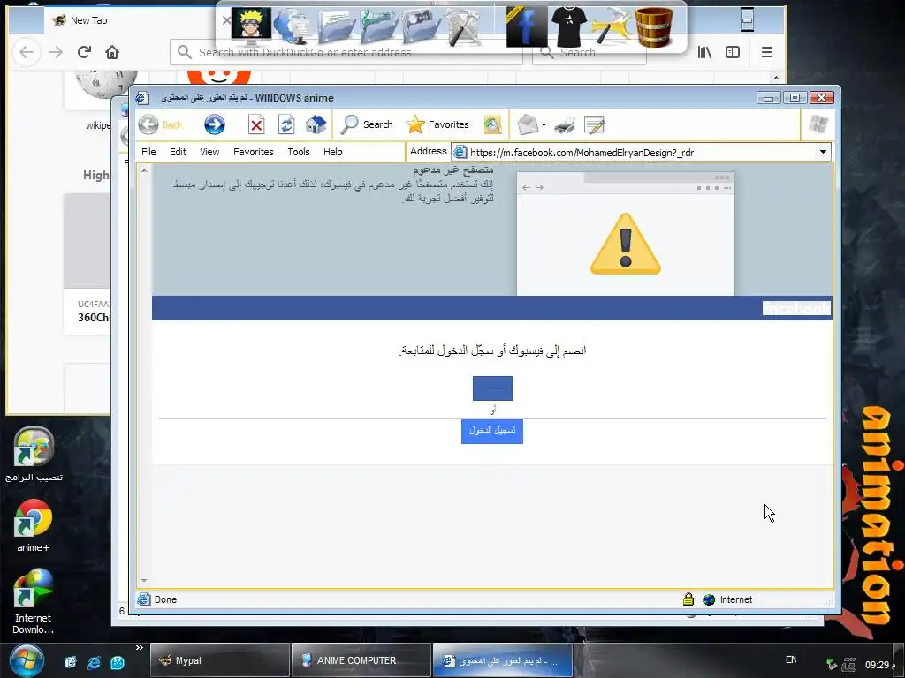The height and width of the screenshot is (678, 905).
Task: Click the blue Arabic login button
Action: [x=491, y=431]
